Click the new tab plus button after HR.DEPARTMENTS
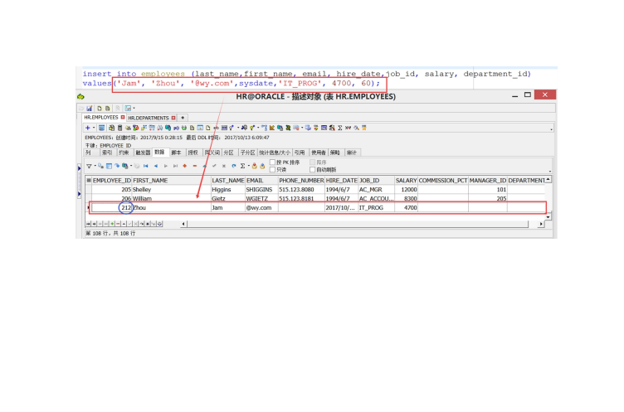 pyautogui.click(x=183, y=118)
